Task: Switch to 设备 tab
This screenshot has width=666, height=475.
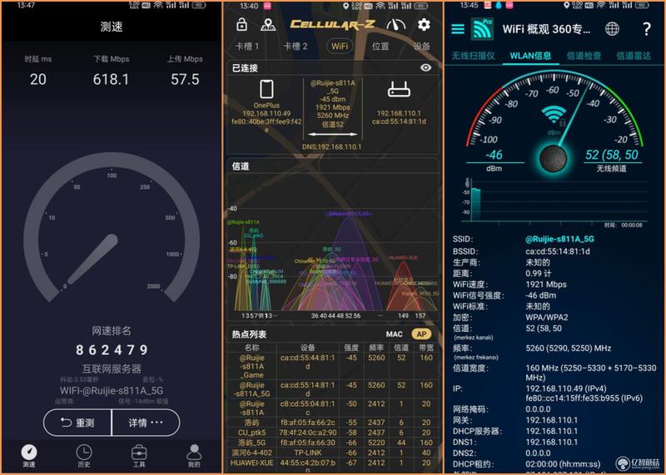Action: 422,47
